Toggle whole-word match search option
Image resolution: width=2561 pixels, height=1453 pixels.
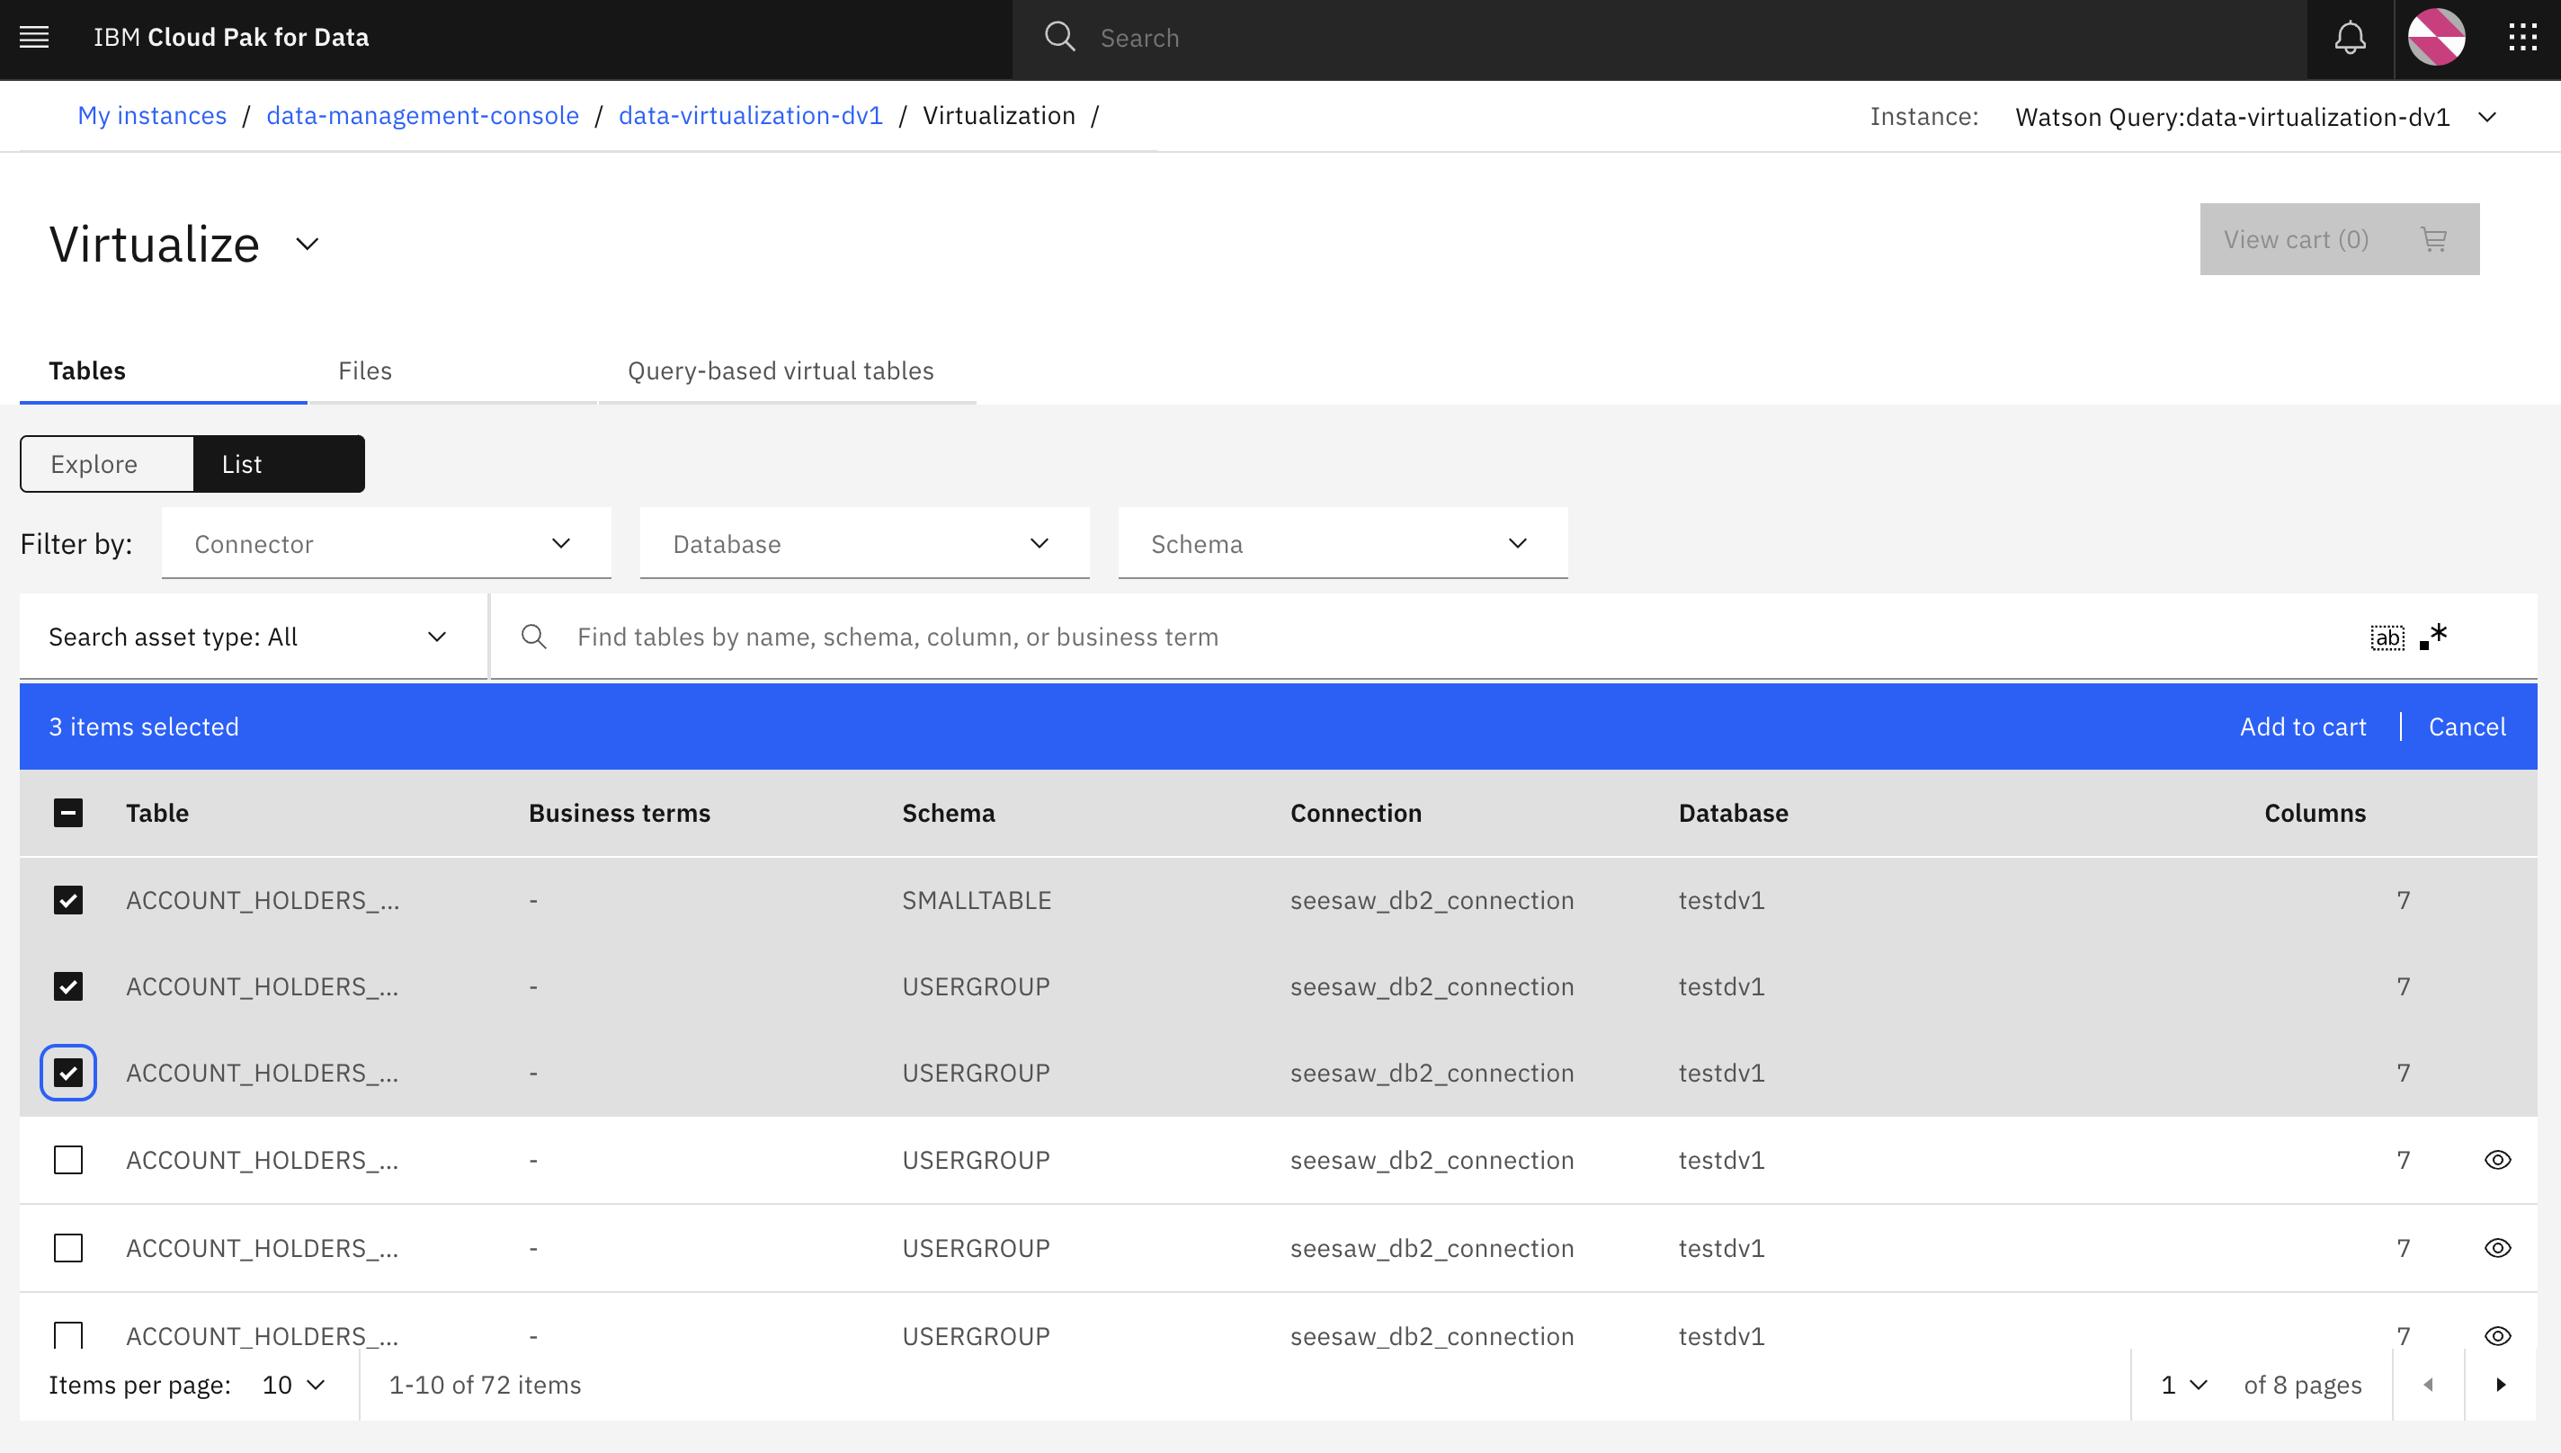point(2387,637)
